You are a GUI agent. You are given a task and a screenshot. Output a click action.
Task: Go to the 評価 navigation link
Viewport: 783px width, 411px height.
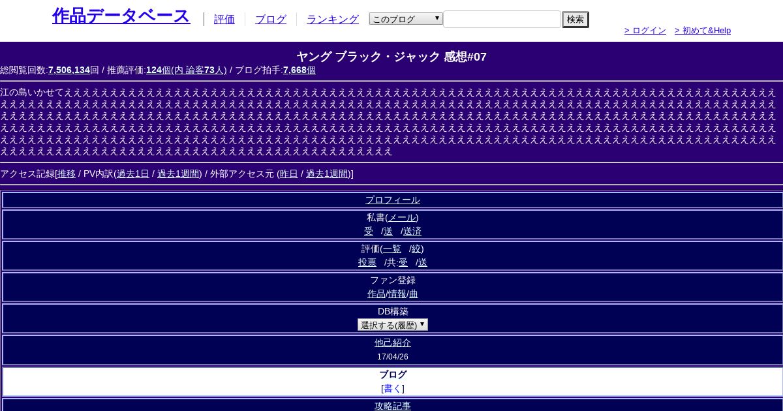(x=224, y=20)
